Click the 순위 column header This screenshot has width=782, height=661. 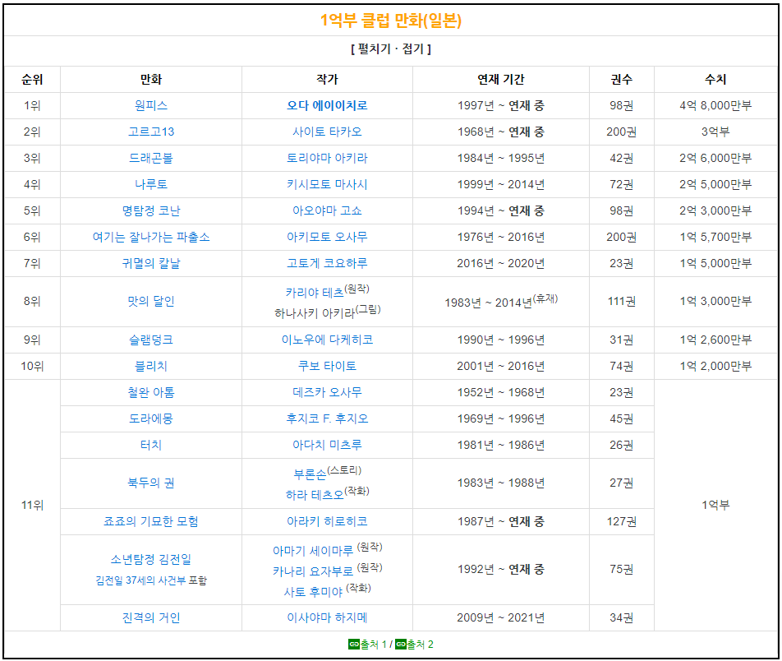(x=32, y=80)
